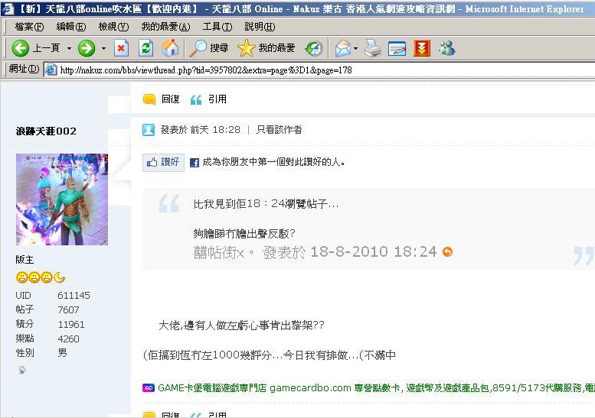Click the 引用 quote link at top
The image size is (595, 418).
coord(217,99)
